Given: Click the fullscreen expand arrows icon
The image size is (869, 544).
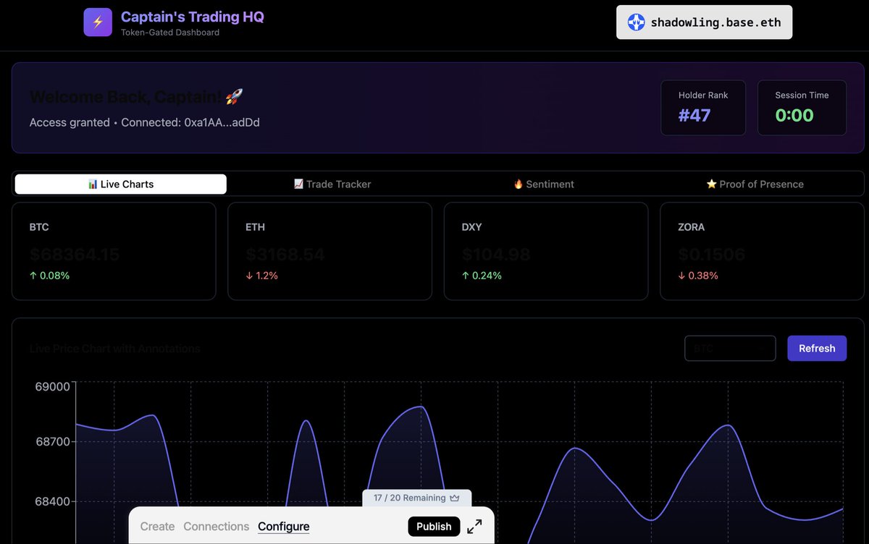Looking at the screenshot, I should point(474,527).
